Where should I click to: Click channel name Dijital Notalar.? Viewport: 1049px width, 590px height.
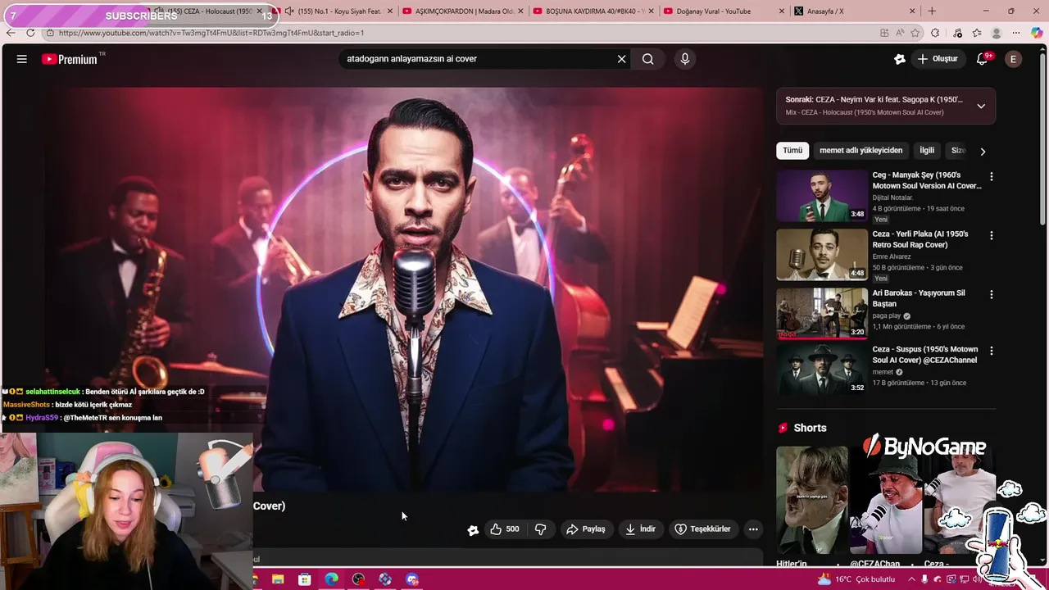(x=892, y=197)
